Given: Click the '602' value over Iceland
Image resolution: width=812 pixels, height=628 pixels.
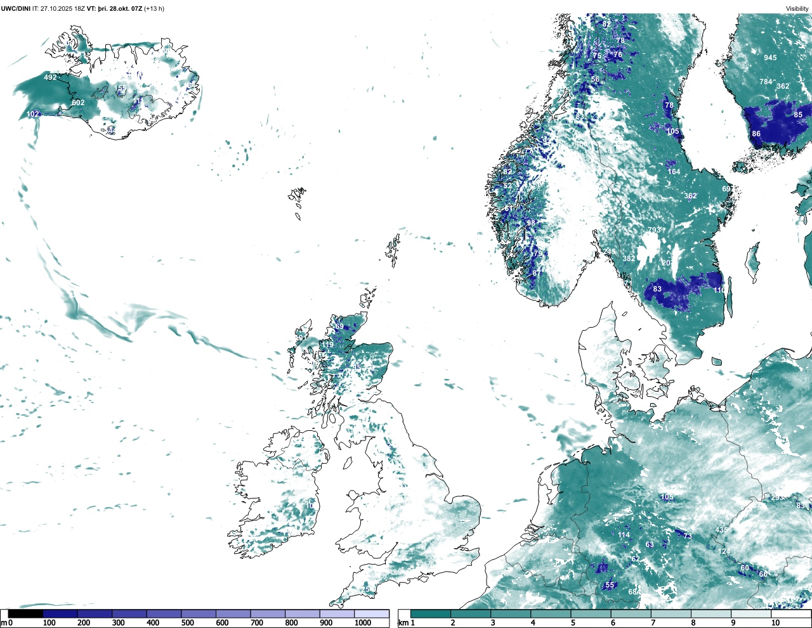Looking at the screenshot, I should (x=78, y=103).
